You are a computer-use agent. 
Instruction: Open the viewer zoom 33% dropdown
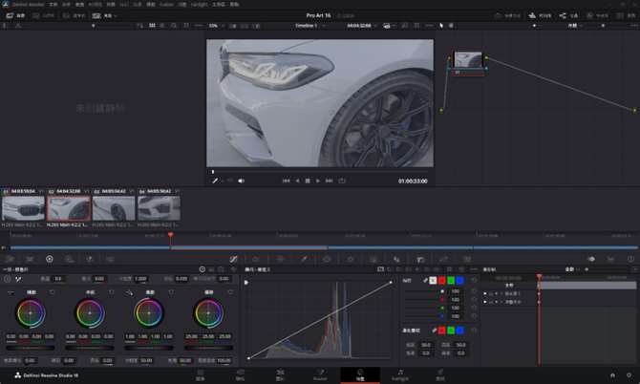click(213, 26)
